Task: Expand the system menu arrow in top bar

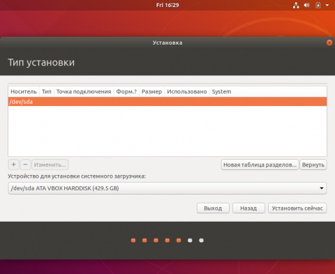Action: point(327,5)
